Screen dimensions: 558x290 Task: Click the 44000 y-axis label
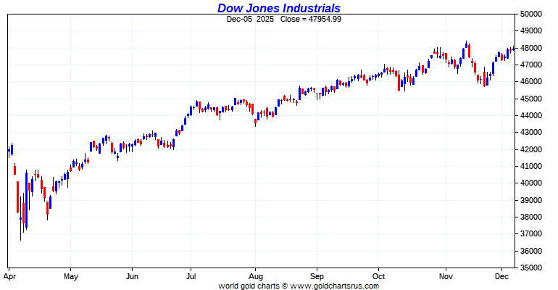531,116
